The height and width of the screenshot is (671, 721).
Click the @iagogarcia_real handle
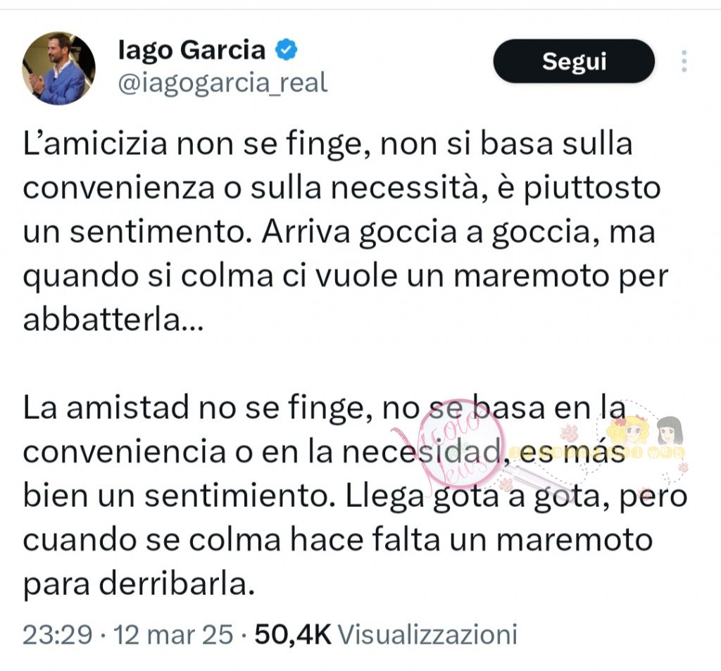[220, 83]
